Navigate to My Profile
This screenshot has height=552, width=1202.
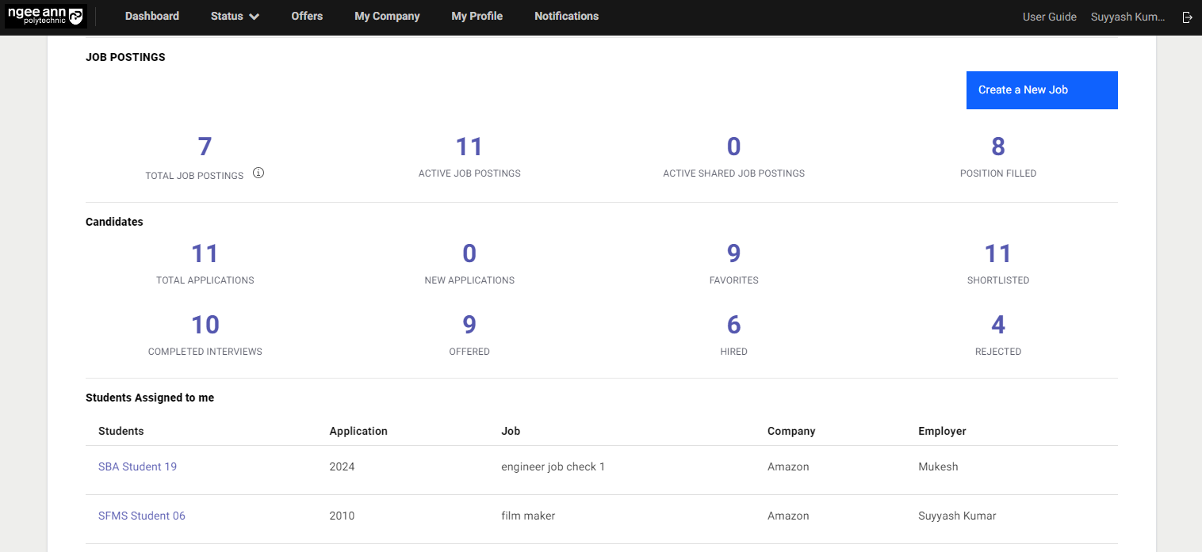(x=477, y=17)
